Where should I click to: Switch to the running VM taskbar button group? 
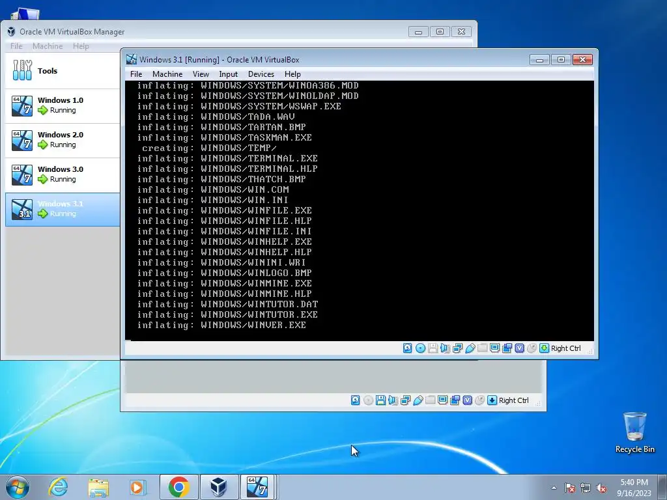click(258, 487)
